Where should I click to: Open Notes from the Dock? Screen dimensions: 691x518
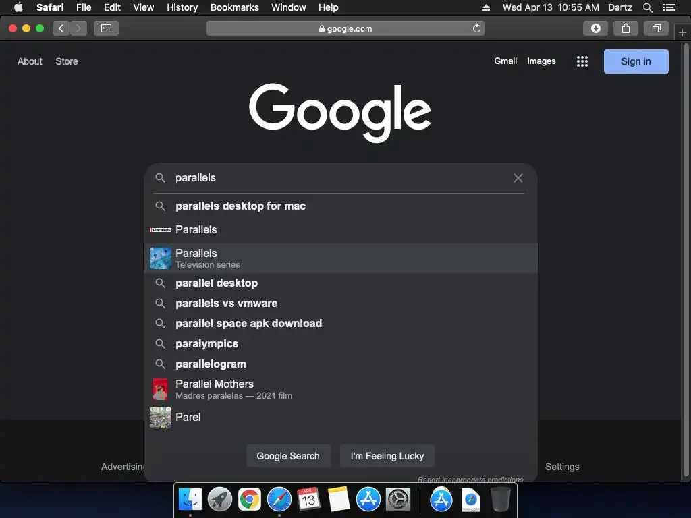point(339,500)
